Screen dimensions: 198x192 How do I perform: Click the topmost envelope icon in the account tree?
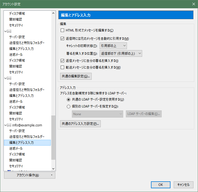(x=9, y=31)
